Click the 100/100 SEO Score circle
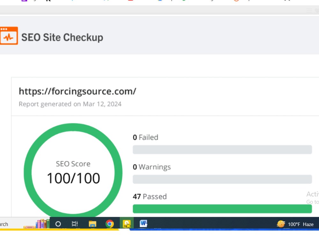This screenshot has height=239, width=319. 73,172
